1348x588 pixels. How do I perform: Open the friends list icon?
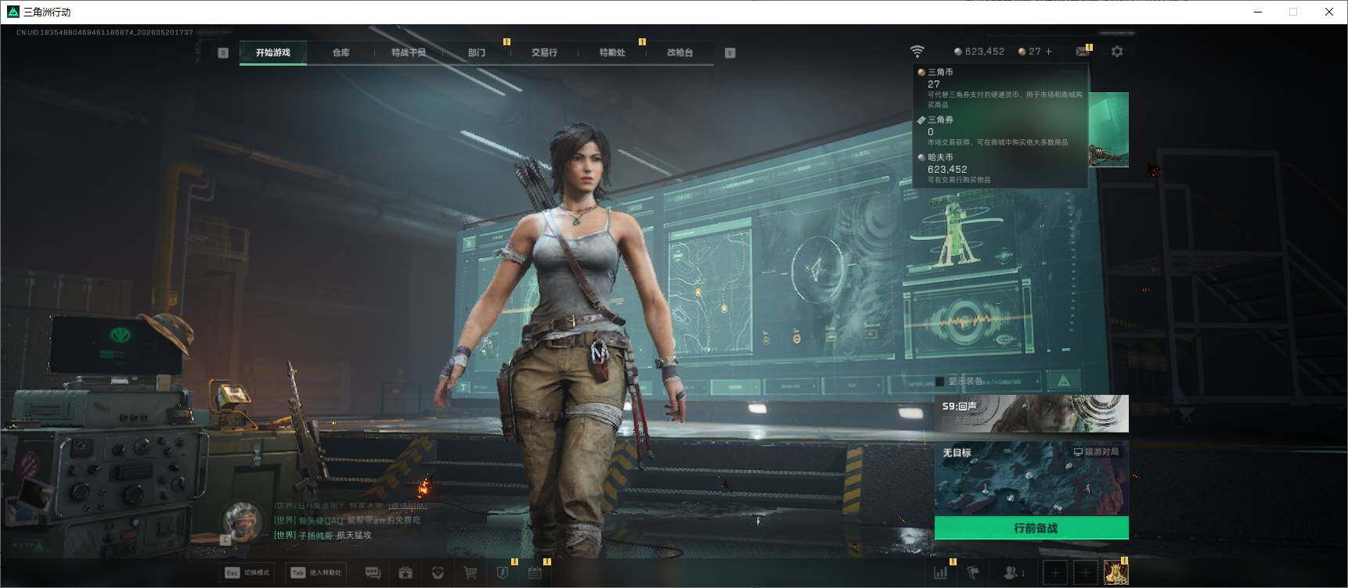click(x=1014, y=573)
